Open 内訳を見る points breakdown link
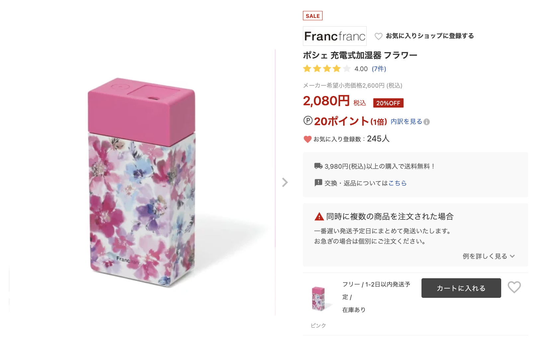The height and width of the screenshot is (338, 552). (406, 122)
